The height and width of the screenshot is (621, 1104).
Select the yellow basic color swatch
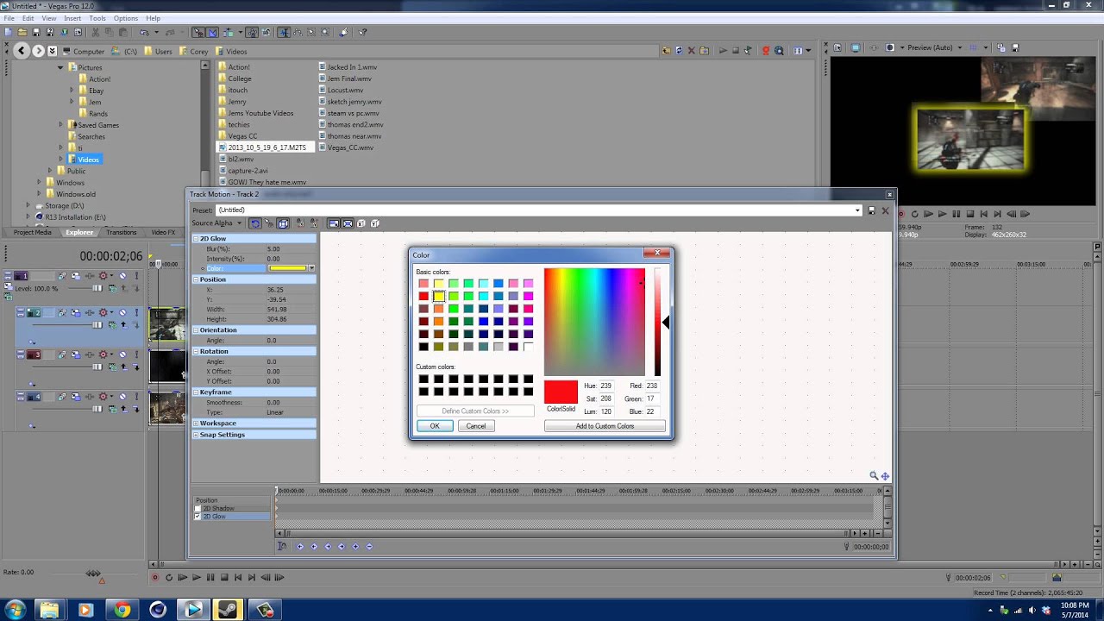pyautogui.click(x=438, y=296)
